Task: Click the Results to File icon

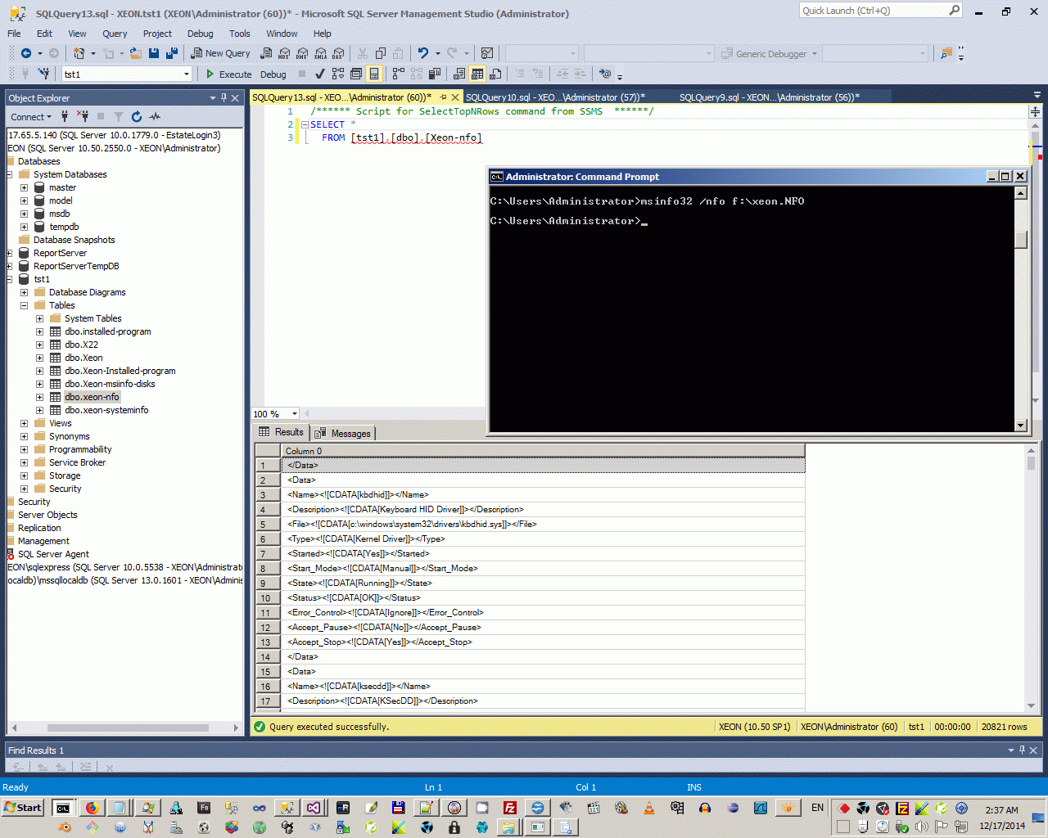Action: (495, 74)
